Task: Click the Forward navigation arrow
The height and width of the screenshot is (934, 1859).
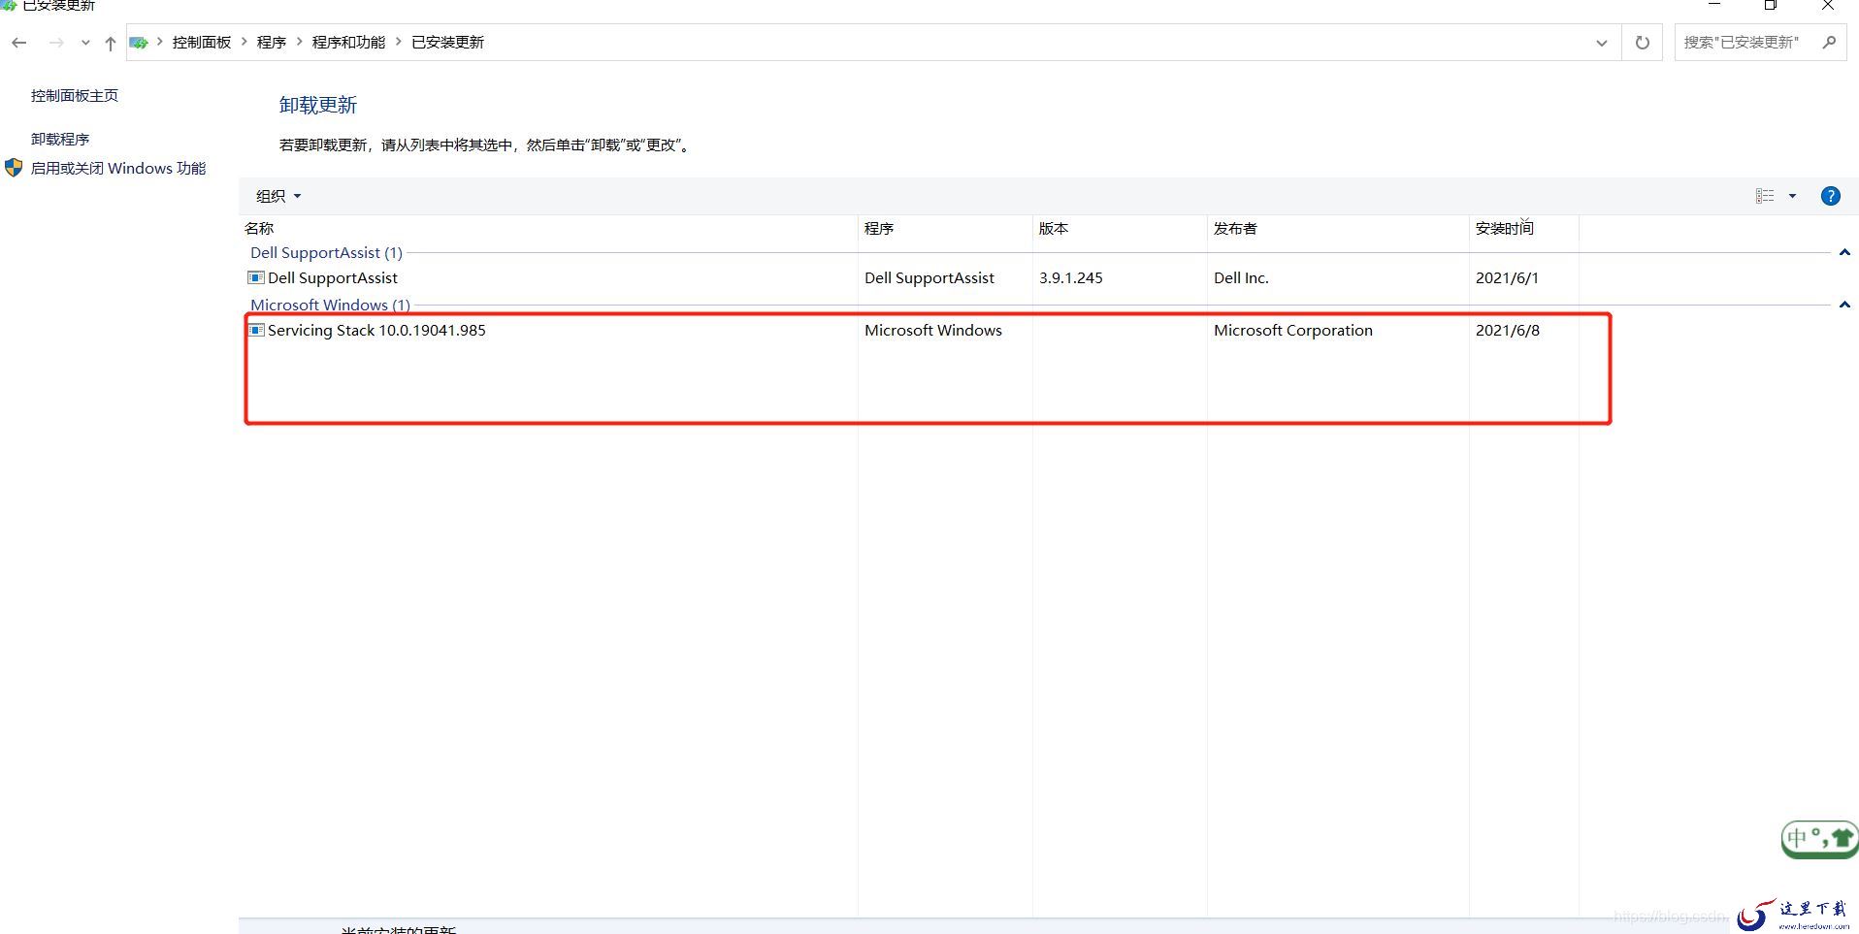Action: coord(56,43)
